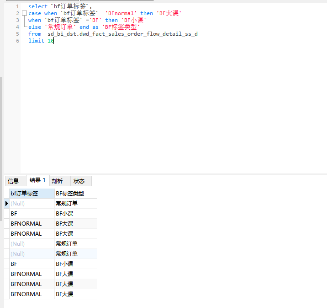Switch to the 信息 tab
327x308 pixels.
point(16,181)
